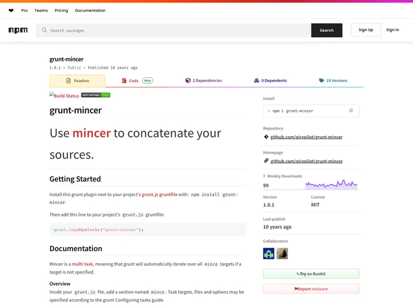Click the weekly downloads sparkline chart

coord(331,184)
